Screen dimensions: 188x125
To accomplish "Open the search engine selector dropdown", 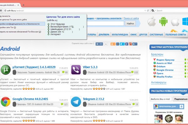I will coord(154,11).
